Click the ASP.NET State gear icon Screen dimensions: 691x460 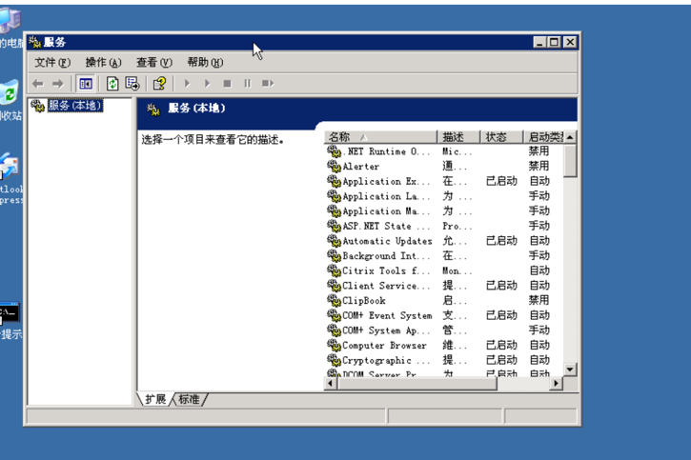click(334, 226)
